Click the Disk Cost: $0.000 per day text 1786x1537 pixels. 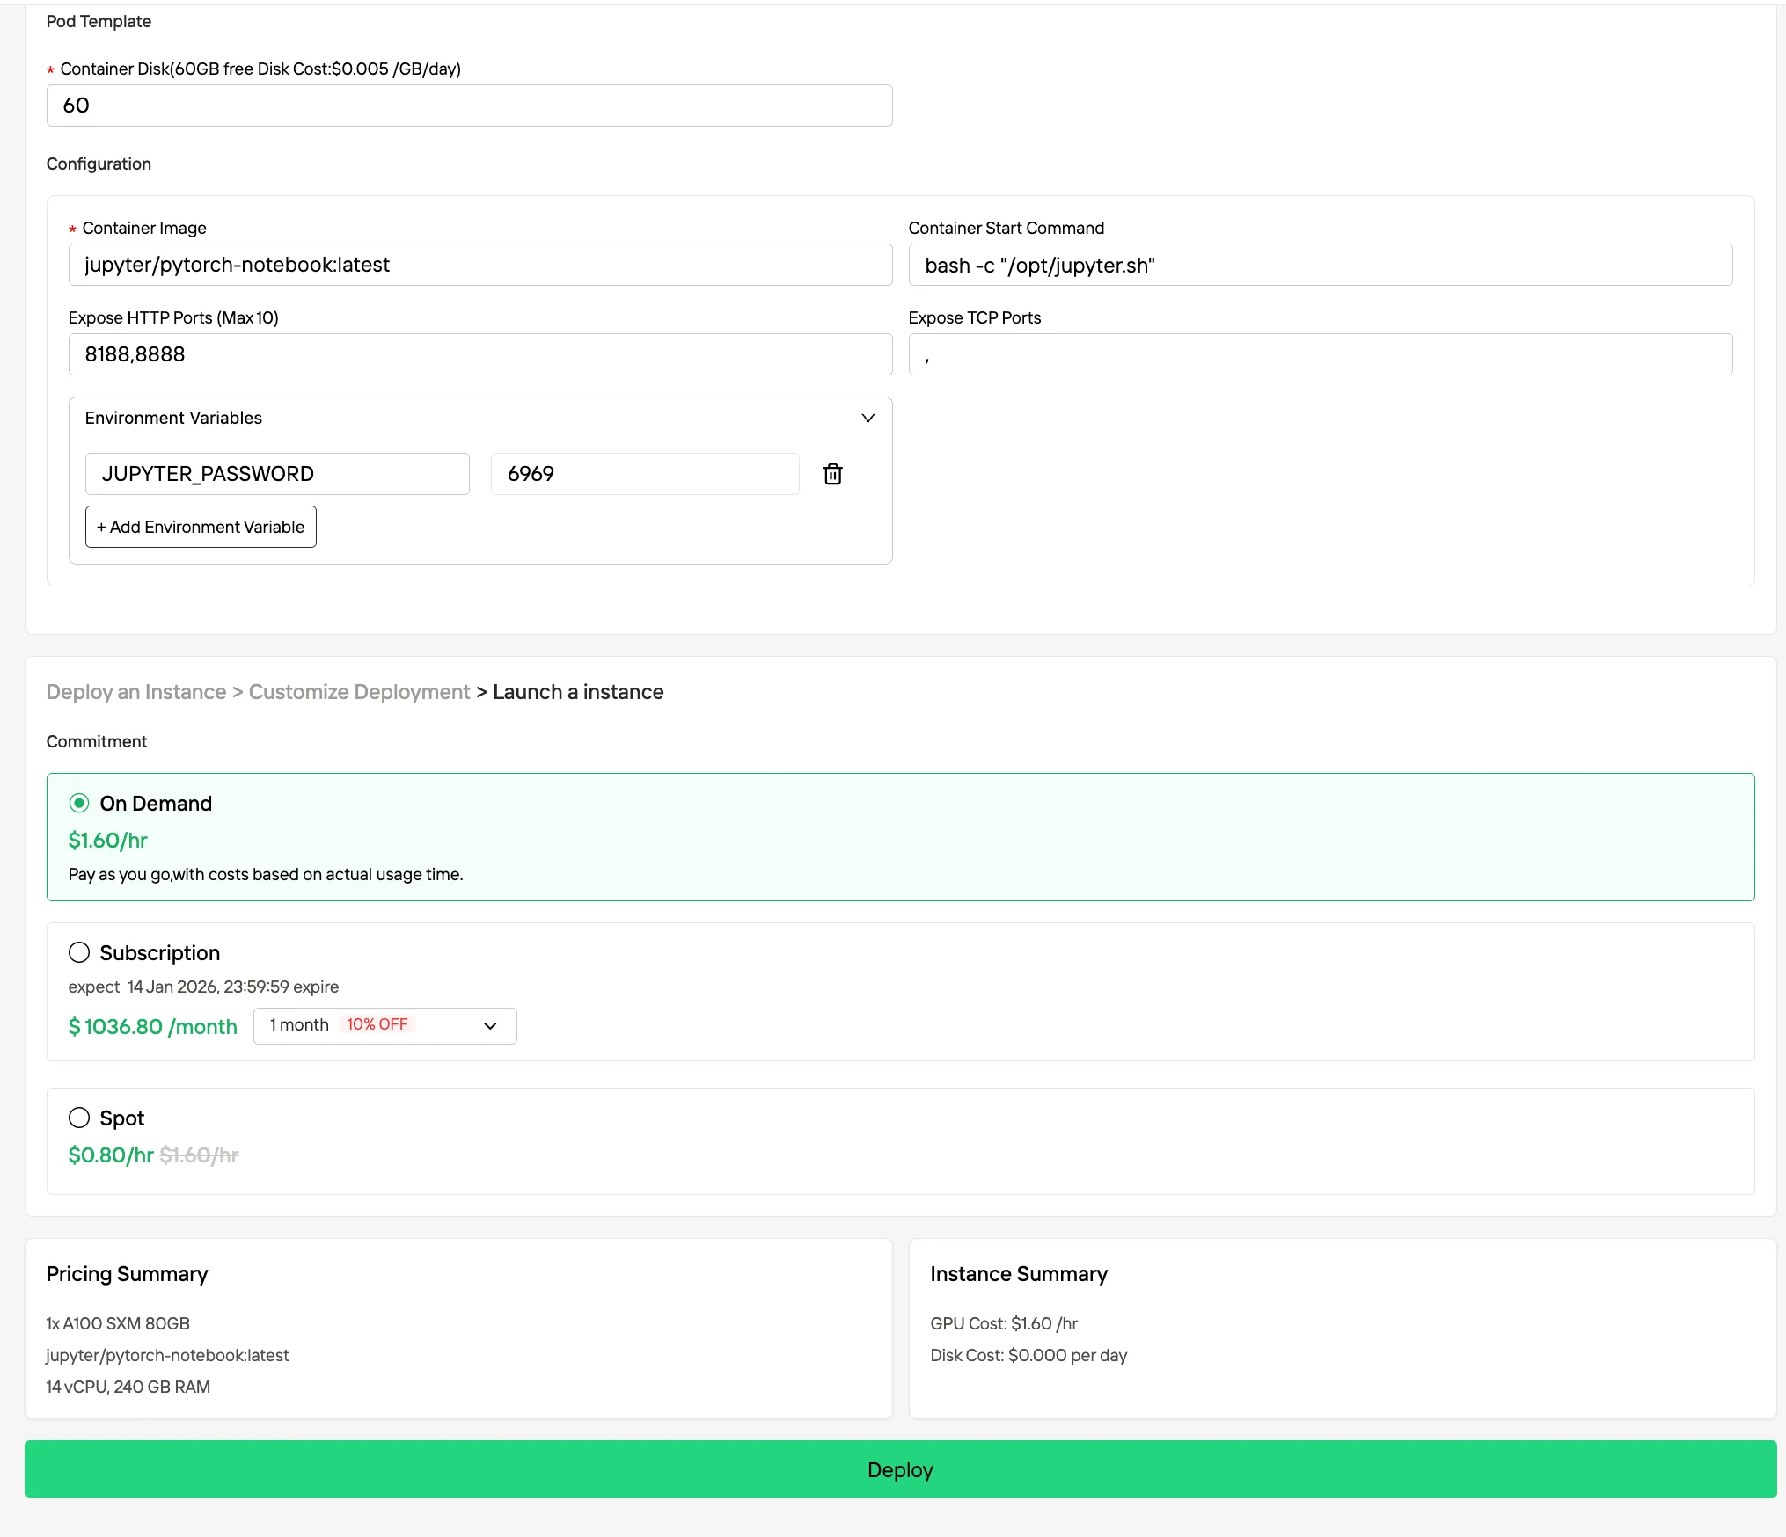pos(1028,1355)
